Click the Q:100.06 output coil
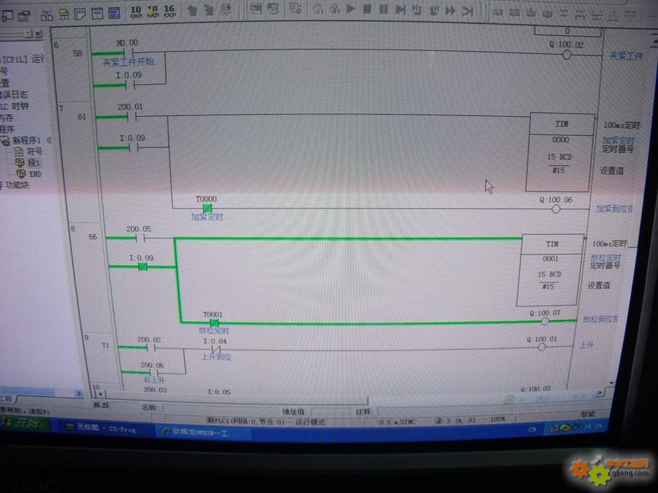The image size is (658, 493). [x=556, y=209]
